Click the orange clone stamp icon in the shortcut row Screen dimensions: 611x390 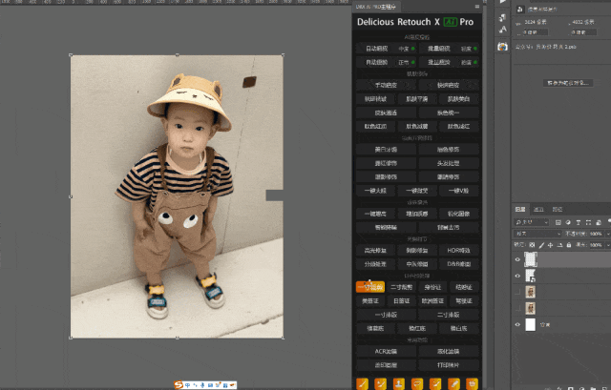click(x=399, y=383)
